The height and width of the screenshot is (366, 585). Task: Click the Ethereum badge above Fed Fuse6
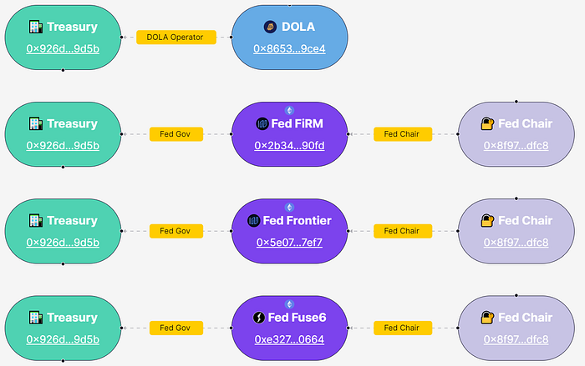pyautogui.click(x=290, y=303)
